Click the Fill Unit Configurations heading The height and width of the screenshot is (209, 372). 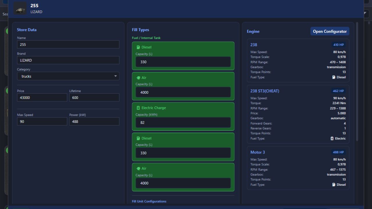(149, 201)
